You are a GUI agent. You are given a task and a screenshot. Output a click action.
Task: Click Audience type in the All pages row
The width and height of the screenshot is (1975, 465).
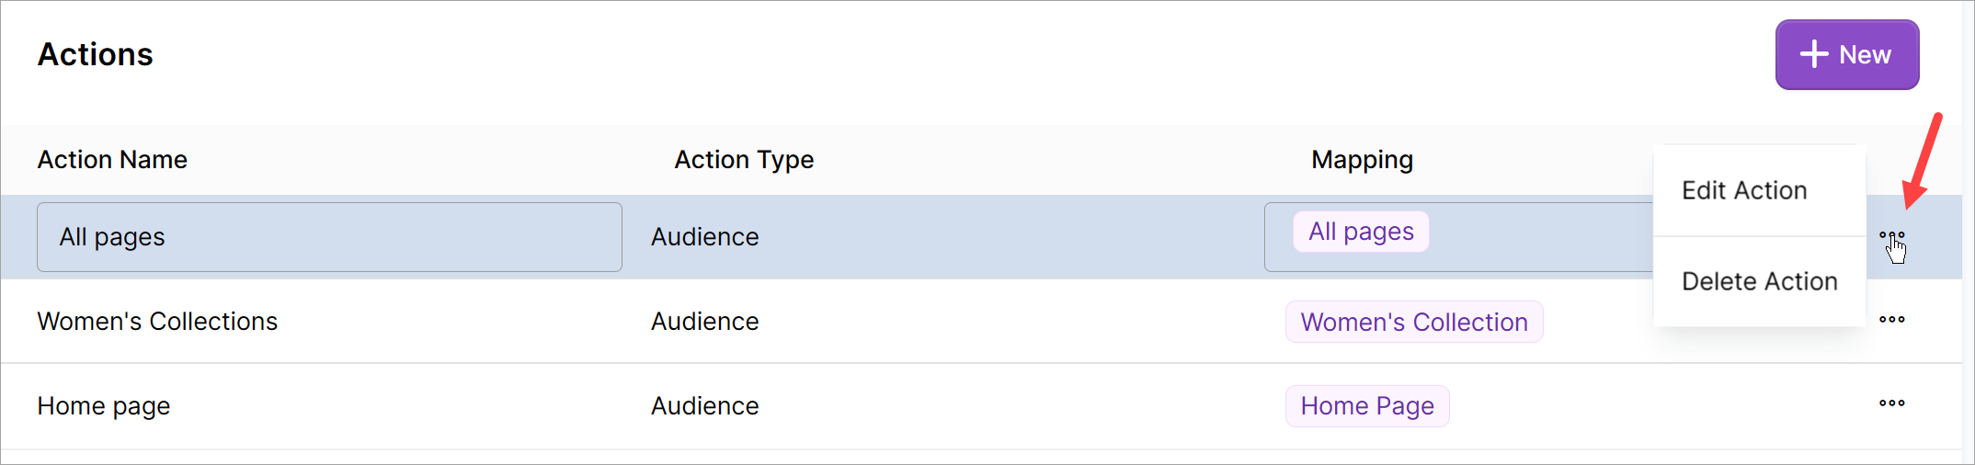[x=704, y=237]
